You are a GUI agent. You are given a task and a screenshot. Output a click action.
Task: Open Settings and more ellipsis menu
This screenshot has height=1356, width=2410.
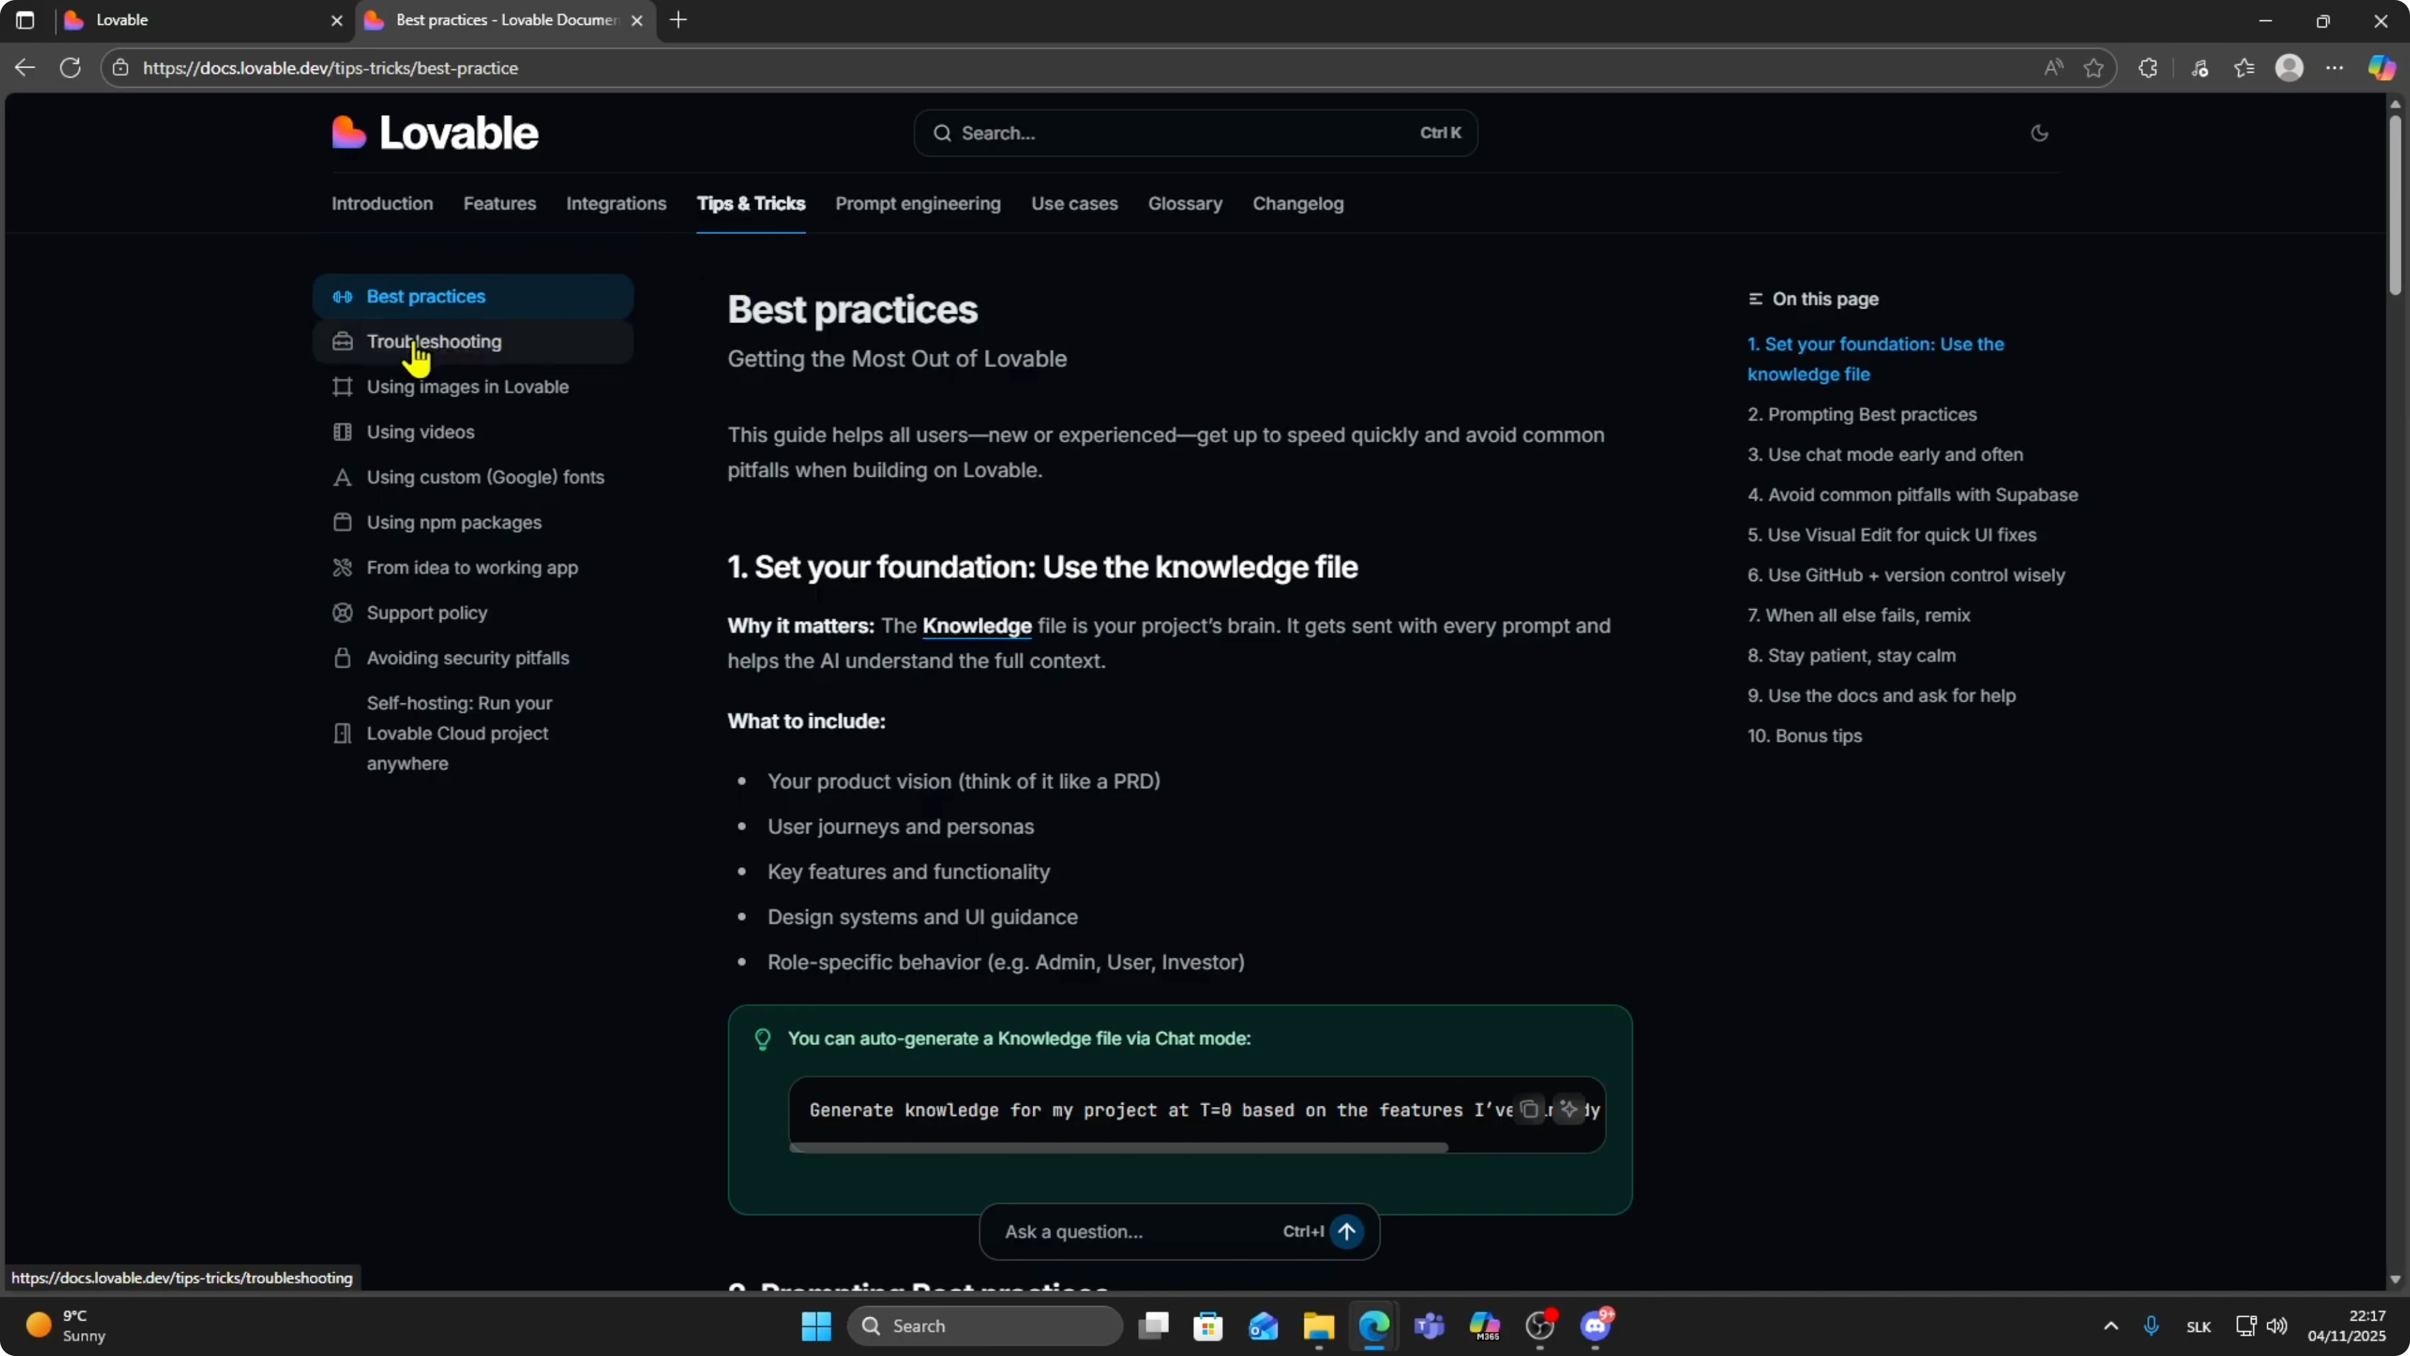(x=2335, y=67)
